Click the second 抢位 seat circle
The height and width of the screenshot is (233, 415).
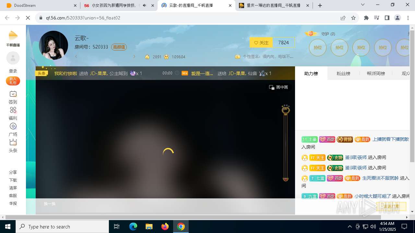[339, 48]
